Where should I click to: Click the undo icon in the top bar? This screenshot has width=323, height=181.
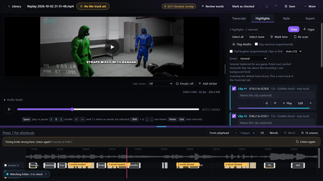(x=267, y=6)
